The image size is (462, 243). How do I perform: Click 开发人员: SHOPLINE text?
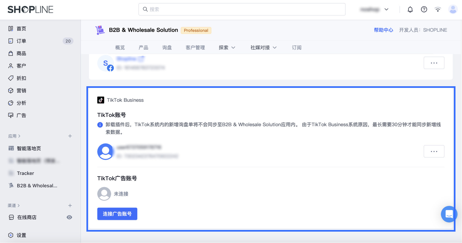point(423,30)
